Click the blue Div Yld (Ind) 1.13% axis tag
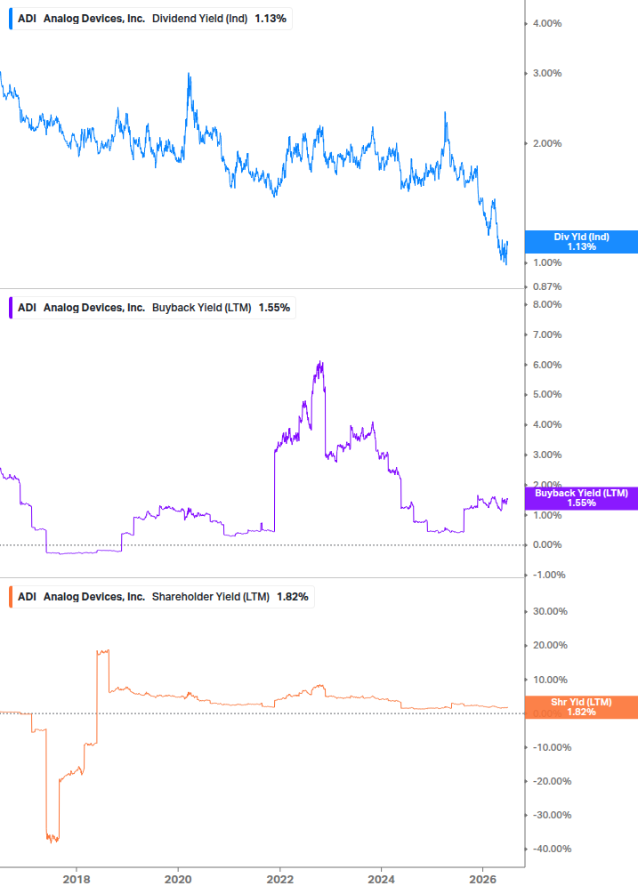 [x=581, y=242]
